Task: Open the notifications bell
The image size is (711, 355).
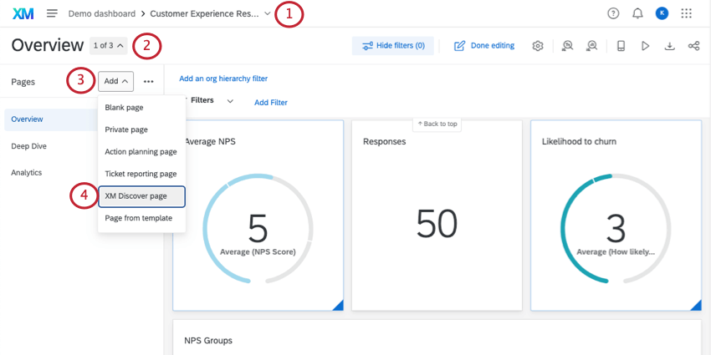Action: 637,13
